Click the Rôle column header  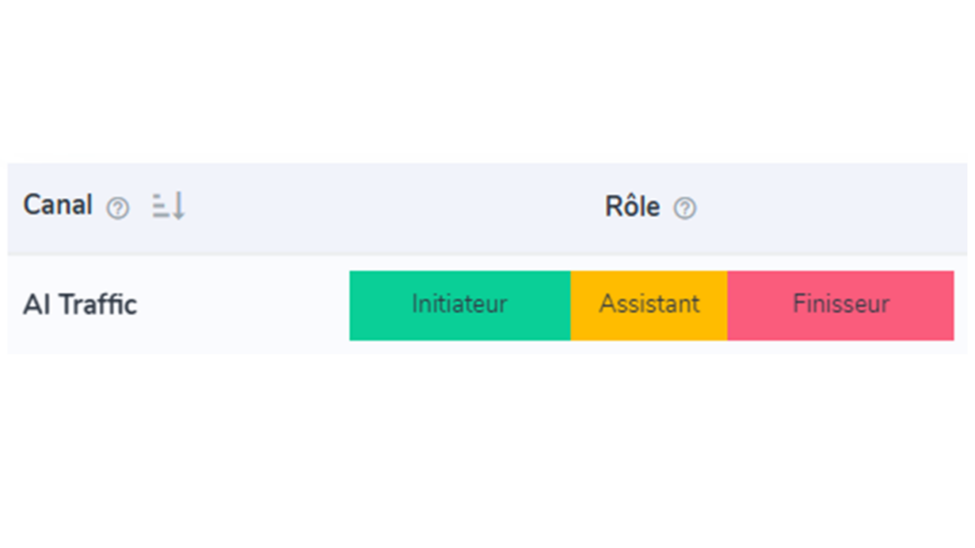(x=632, y=206)
